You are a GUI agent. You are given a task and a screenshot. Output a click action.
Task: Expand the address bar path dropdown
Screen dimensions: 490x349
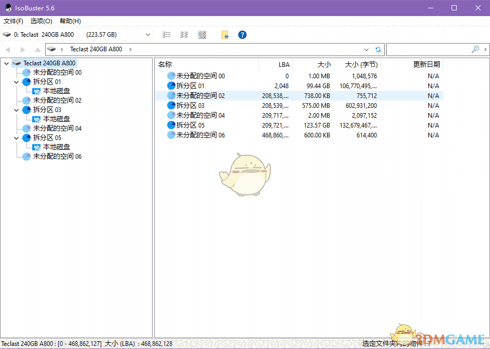(366, 49)
